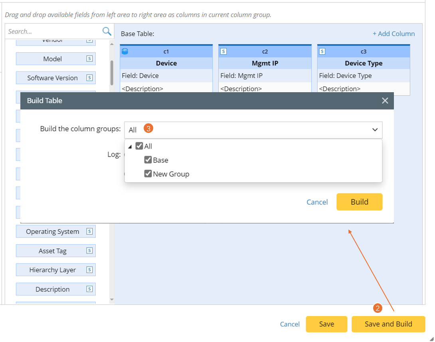Click the S type icon on column c2
The image size is (435, 342).
223,51
